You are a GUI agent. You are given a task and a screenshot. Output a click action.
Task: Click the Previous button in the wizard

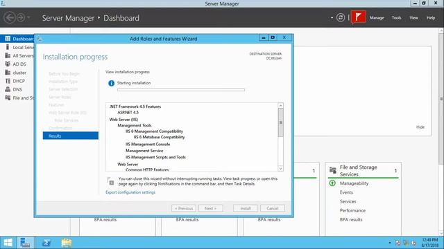184,208
